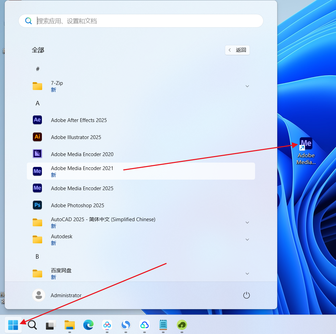Click the Windows Start button on the taskbar
This screenshot has width=336, height=334.
pyautogui.click(x=13, y=325)
